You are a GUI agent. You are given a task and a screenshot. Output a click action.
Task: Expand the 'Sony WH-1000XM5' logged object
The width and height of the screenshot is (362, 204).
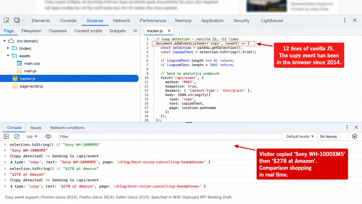(x=12, y=162)
